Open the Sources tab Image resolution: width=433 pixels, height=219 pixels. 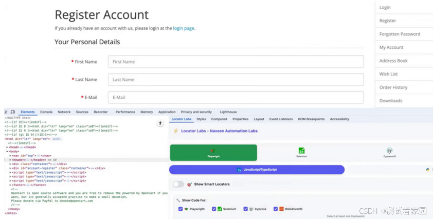[x=82, y=112]
